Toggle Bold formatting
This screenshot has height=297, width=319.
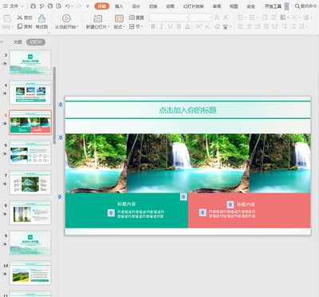pyautogui.click(x=153, y=26)
